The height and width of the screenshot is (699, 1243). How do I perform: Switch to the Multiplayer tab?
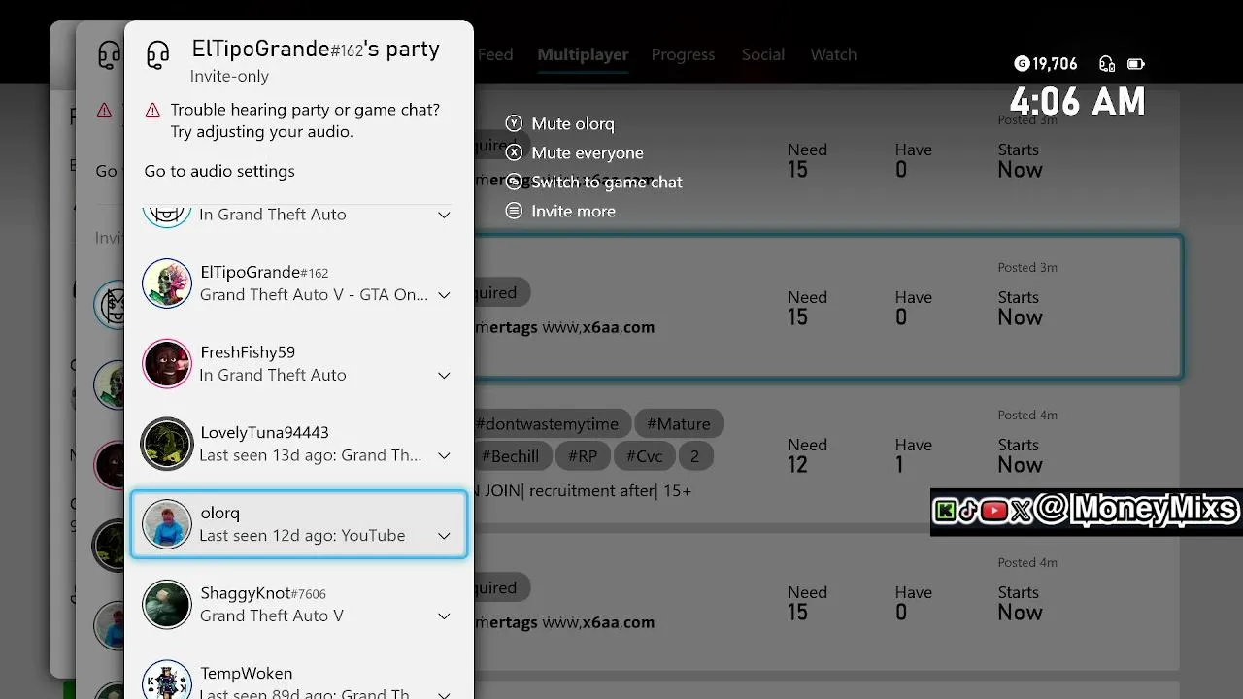point(583,54)
